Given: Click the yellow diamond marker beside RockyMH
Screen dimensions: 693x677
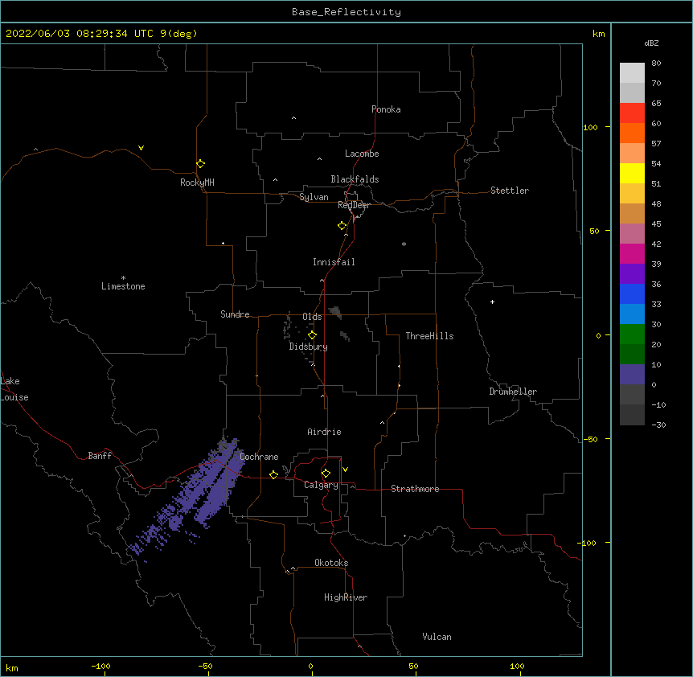Looking at the screenshot, I should tap(200, 164).
